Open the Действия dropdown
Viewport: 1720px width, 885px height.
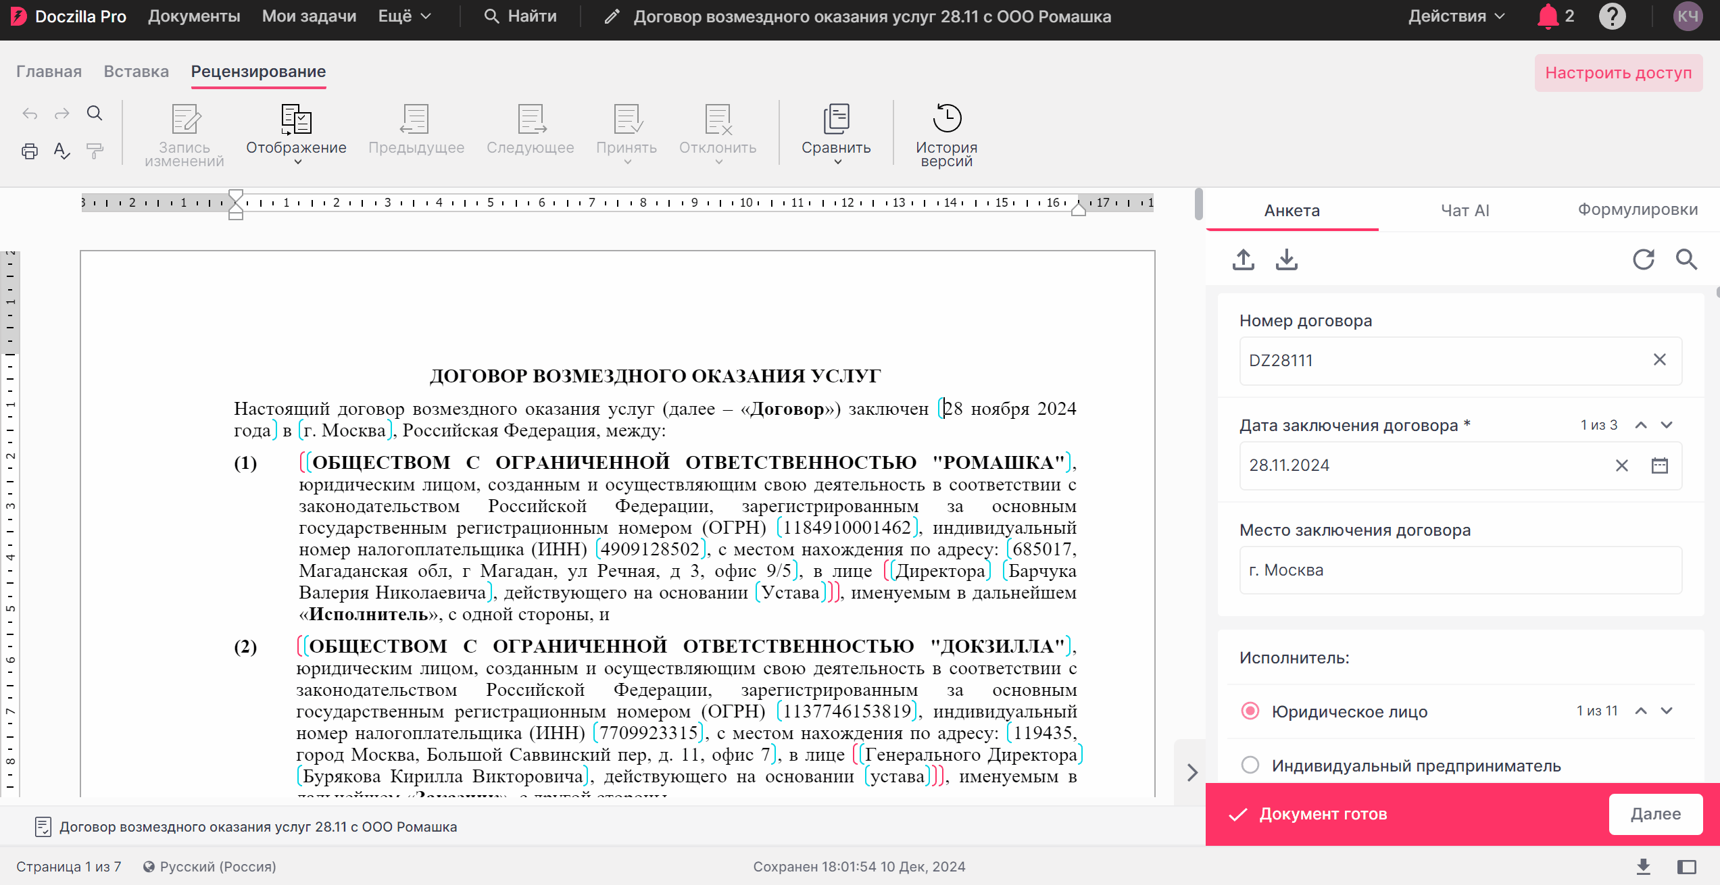pos(1457,16)
